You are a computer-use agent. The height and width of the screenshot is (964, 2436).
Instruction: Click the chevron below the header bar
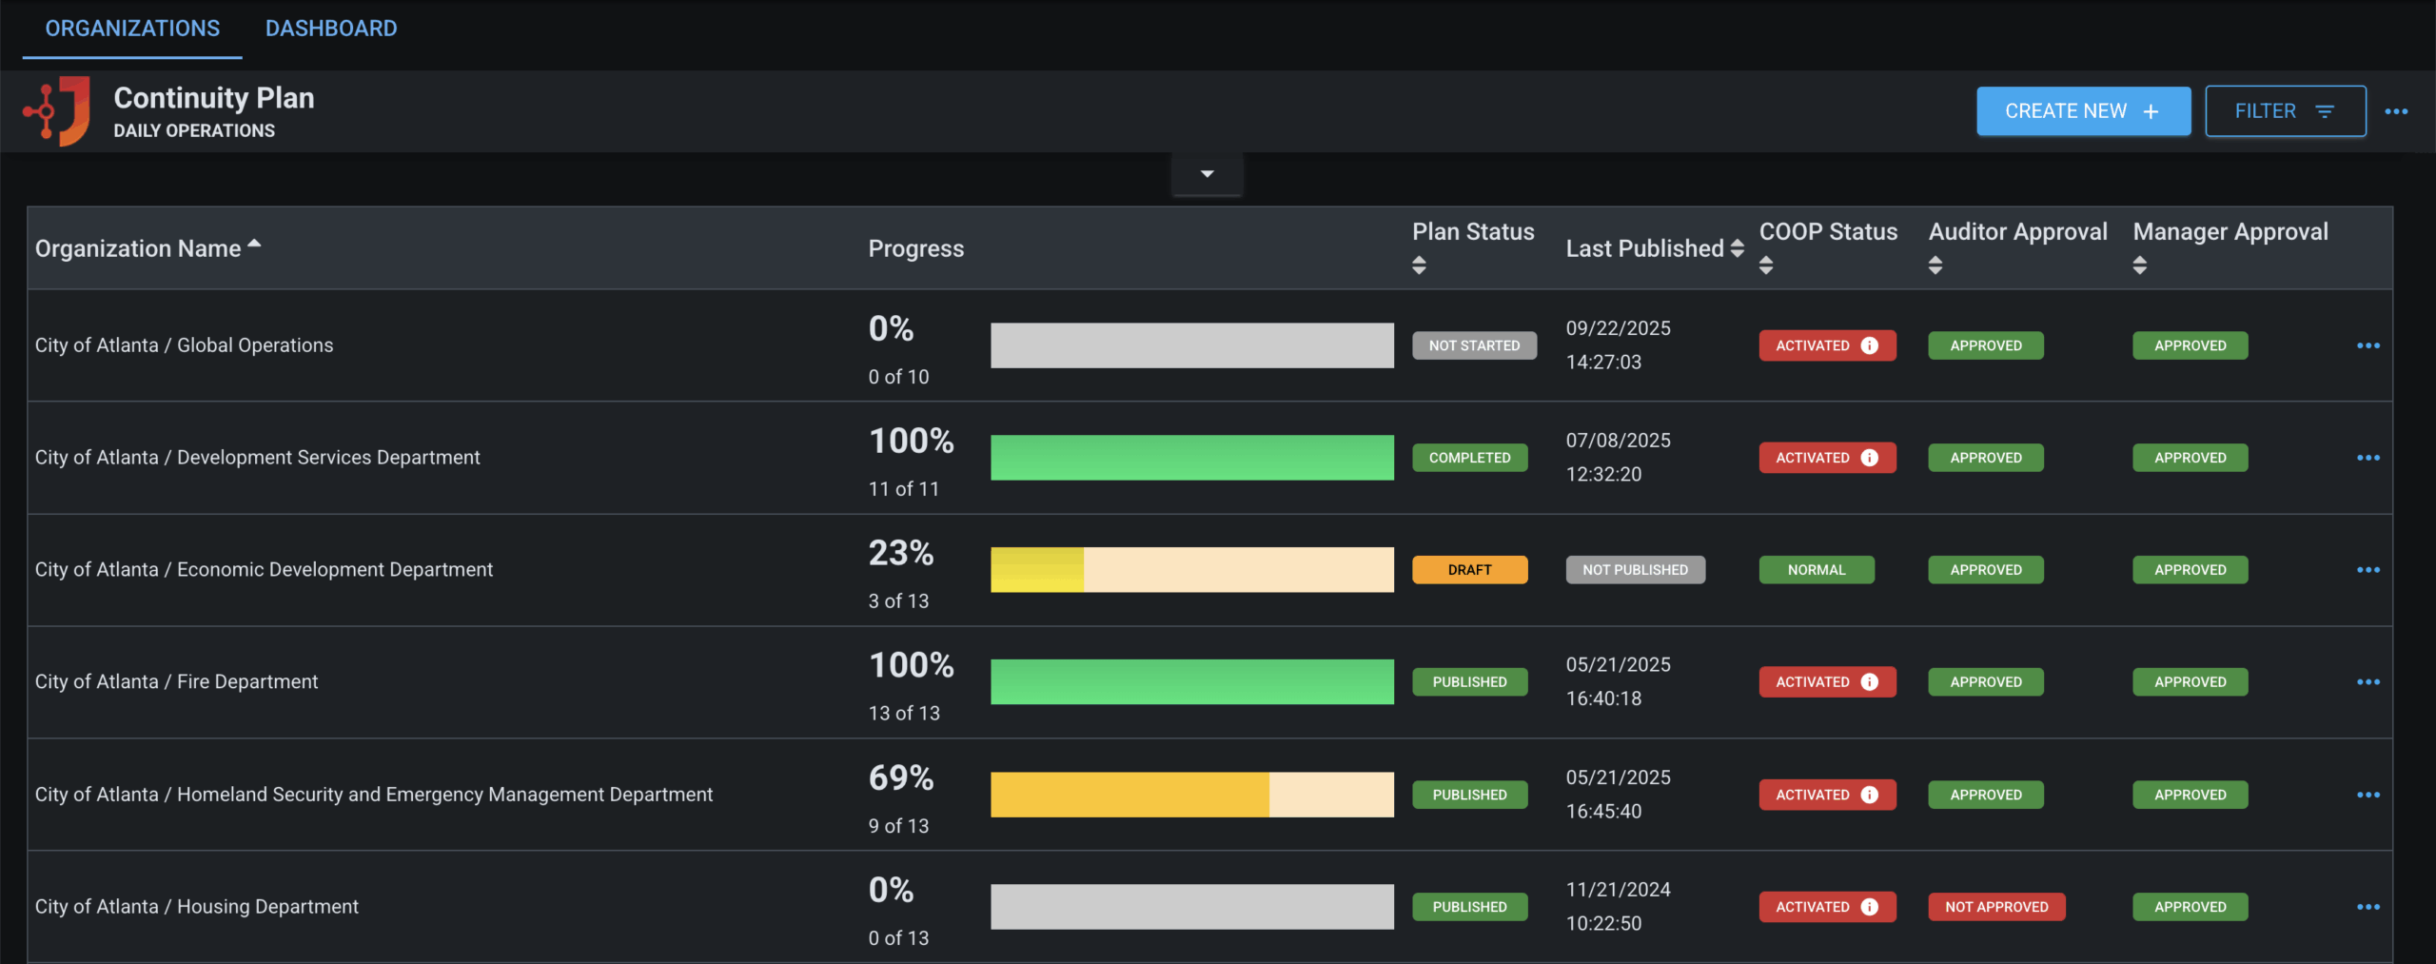point(1207,173)
